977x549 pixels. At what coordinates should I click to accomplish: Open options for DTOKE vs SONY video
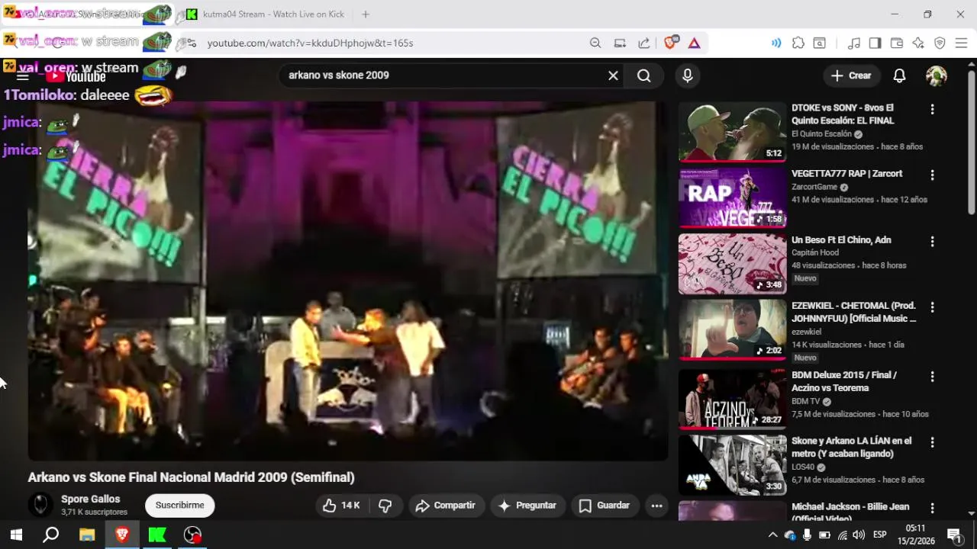click(x=932, y=110)
